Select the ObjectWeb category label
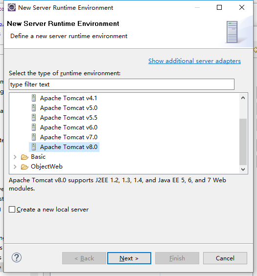 pos(47,167)
